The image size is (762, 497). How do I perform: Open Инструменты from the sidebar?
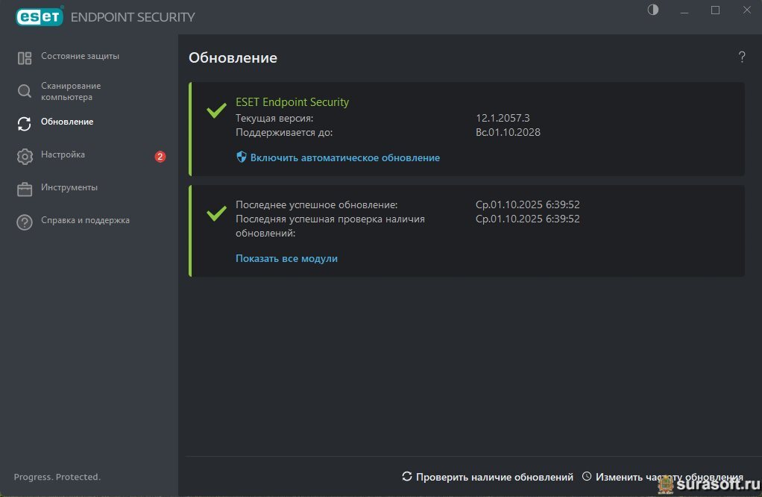(x=69, y=188)
